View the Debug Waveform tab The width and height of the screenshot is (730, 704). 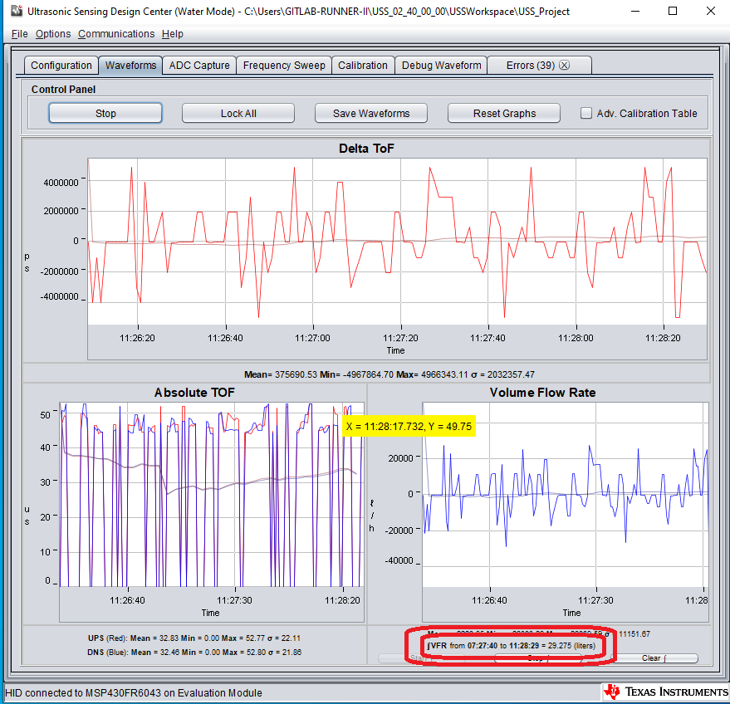(440, 64)
